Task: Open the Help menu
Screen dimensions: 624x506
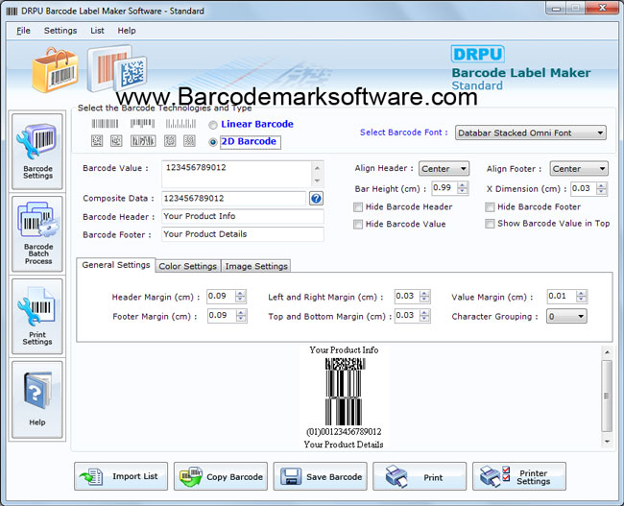Action: coord(127,31)
